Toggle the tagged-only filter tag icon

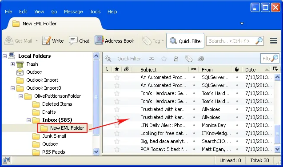(189, 59)
